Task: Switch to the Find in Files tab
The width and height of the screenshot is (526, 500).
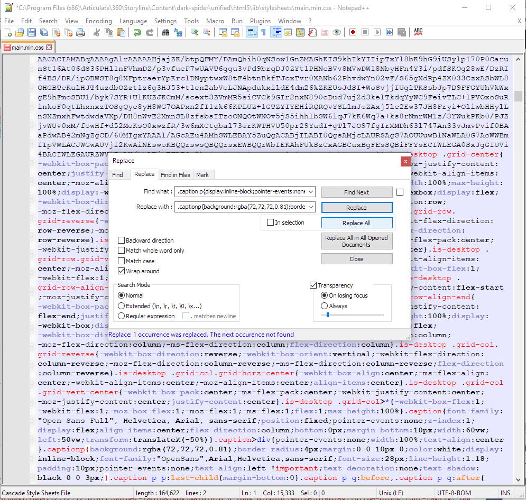Action: click(175, 175)
